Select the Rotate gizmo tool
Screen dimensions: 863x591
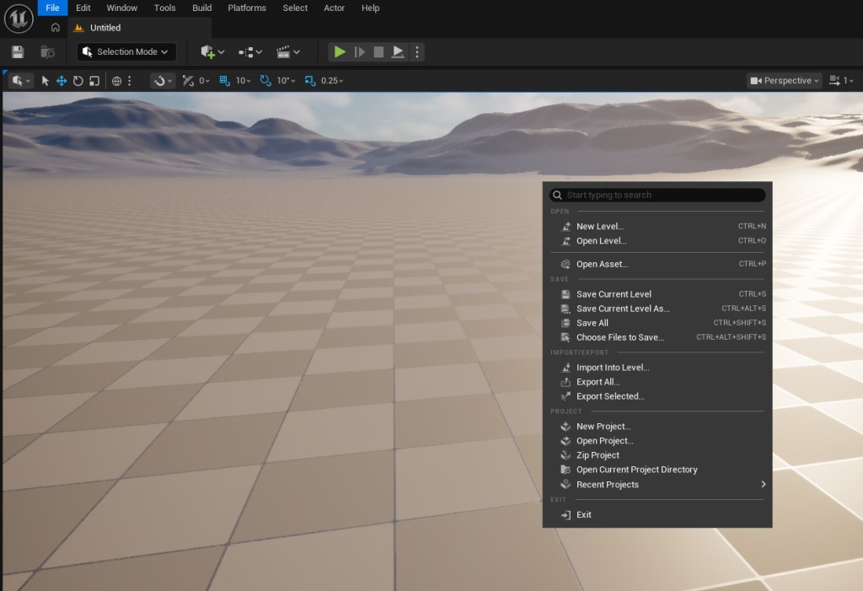(x=78, y=81)
